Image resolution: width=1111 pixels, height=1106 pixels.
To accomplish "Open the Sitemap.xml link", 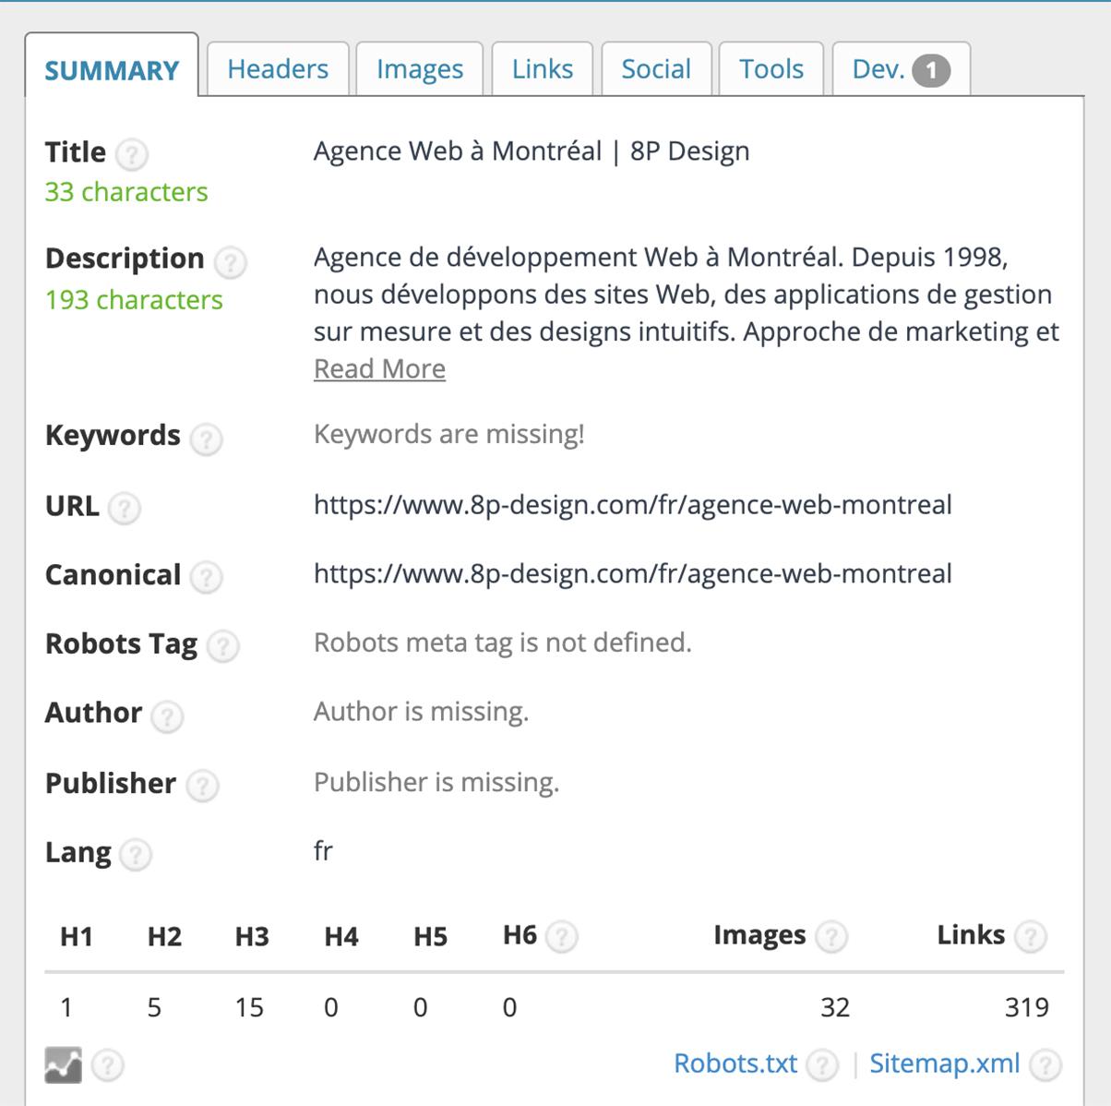I will (945, 1064).
